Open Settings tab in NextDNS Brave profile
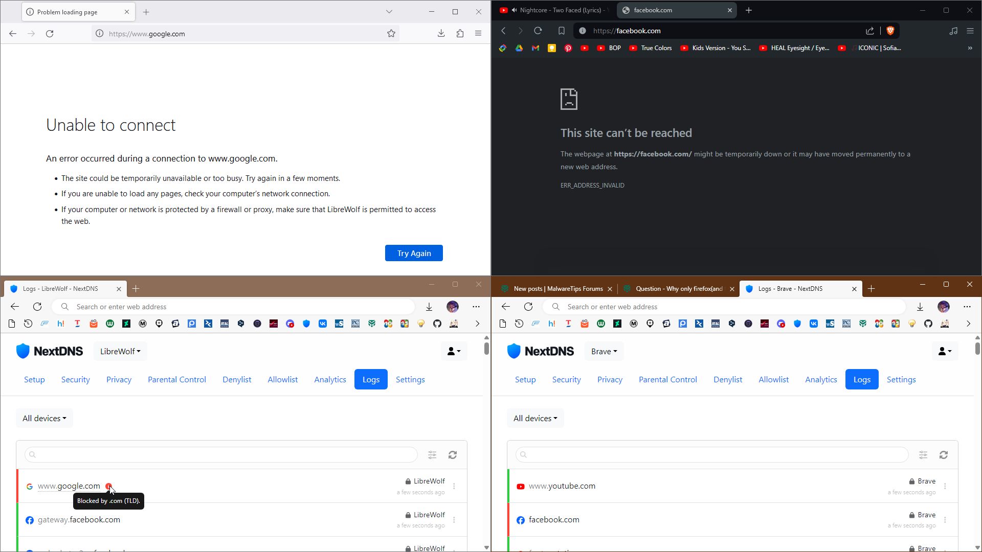The height and width of the screenshot is (552, 982). [x=901, y=379]
